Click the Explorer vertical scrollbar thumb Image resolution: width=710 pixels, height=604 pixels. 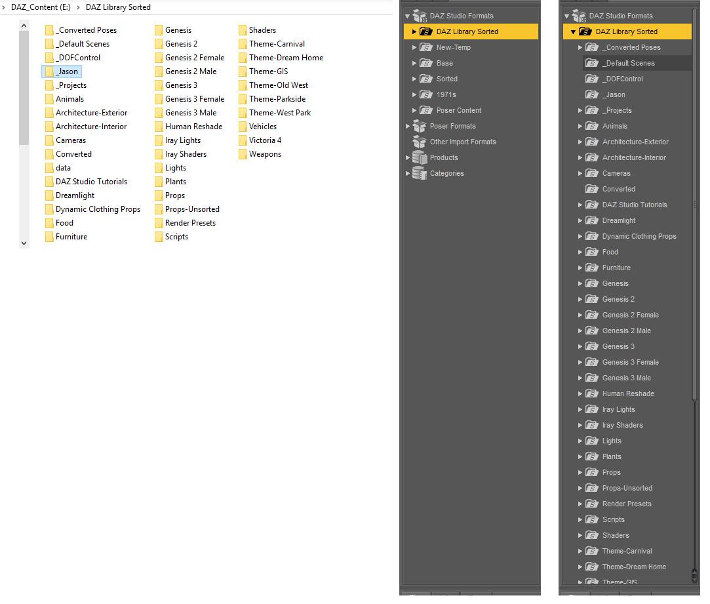click(x=24, y=89)
